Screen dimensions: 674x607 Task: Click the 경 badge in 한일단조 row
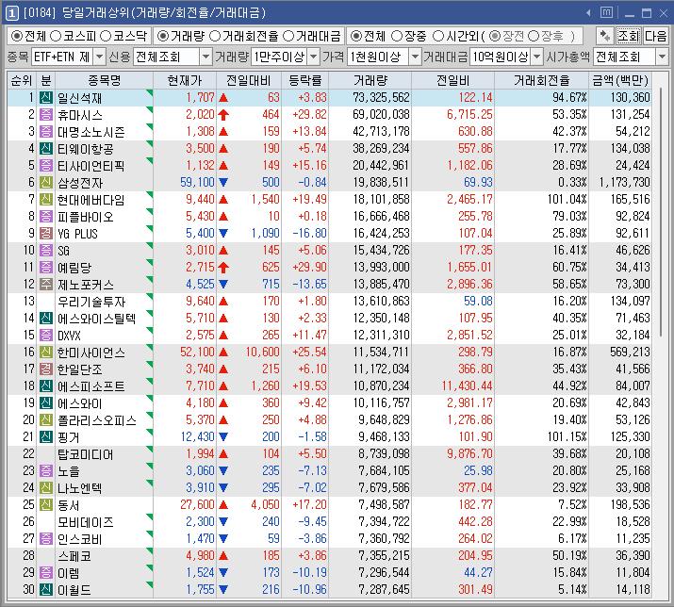click(45, 369)
